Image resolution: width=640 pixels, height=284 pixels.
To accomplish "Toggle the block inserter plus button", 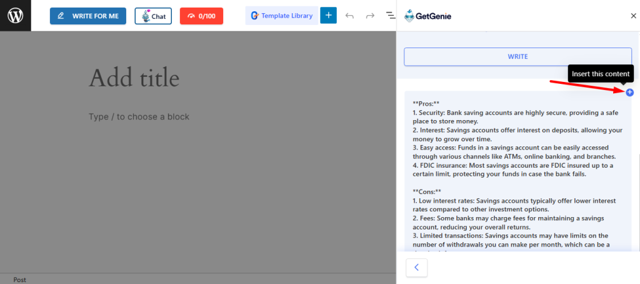I will (x=328, y=16).
